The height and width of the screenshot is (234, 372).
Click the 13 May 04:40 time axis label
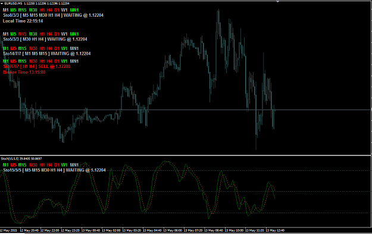pyautogui.click(x=152, y=230)
